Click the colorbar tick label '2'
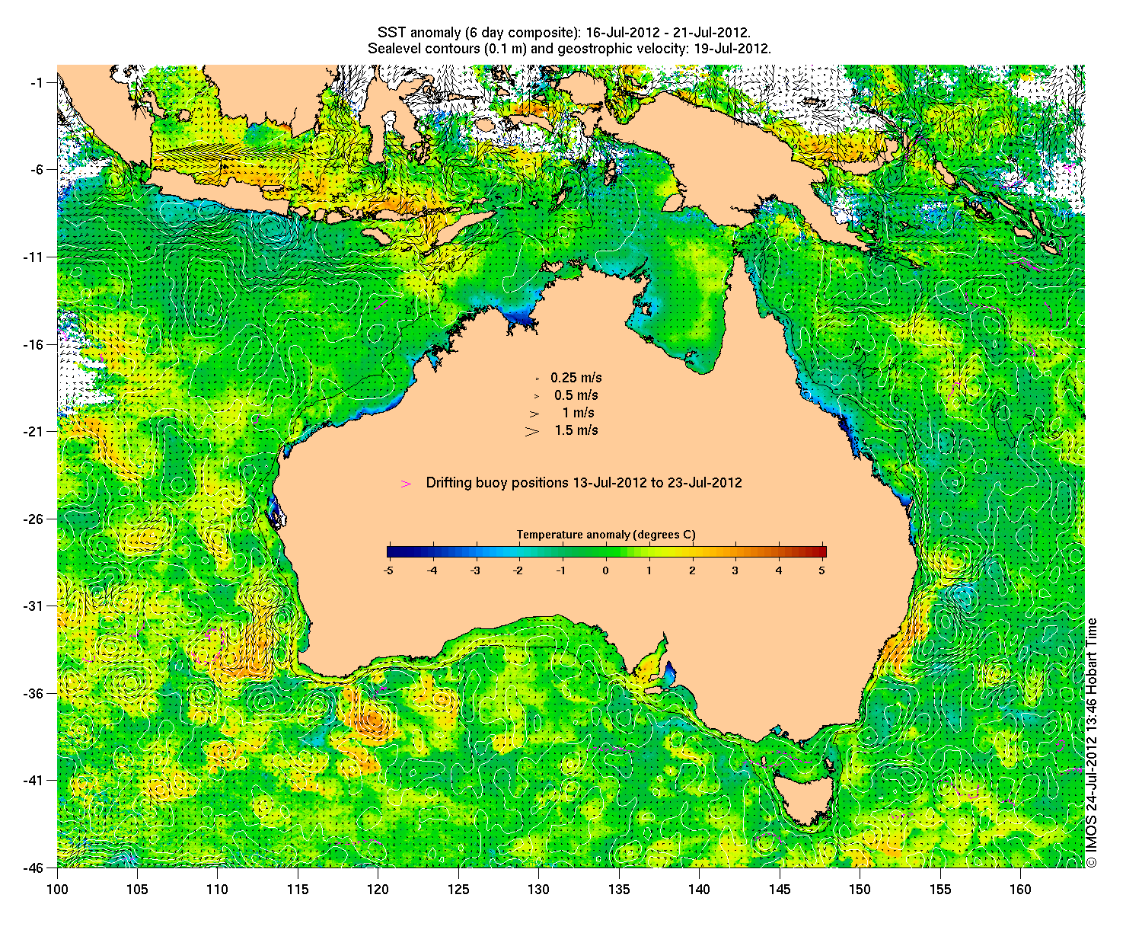The image size is (1142, 933). pyautogui.click(x=693, y=570)
